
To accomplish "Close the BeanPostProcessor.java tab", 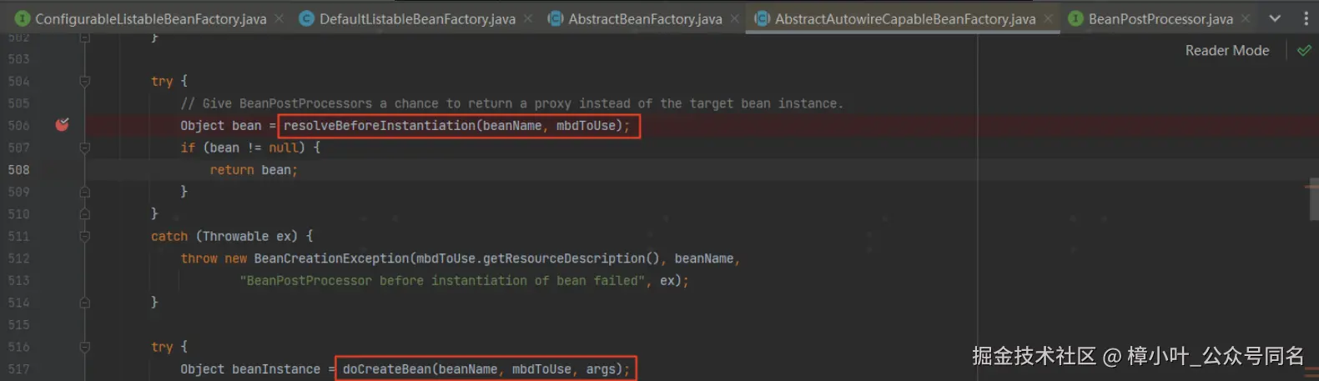I will point(1245,18).
